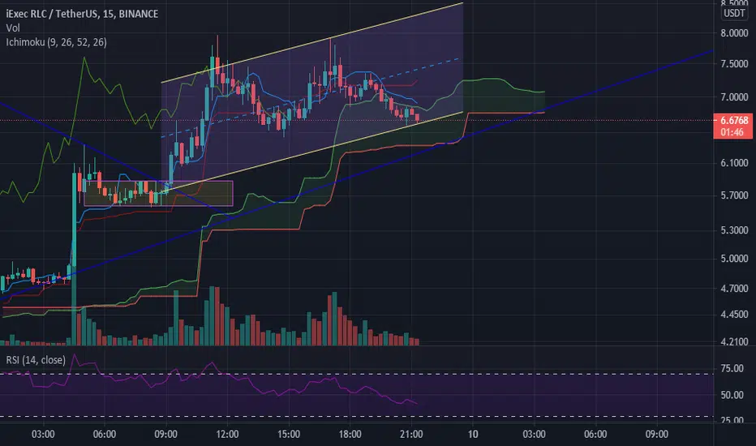Click the 5.3000 price axis label
The width and height of the screenshot is (756, 446).
coord(734,230)
